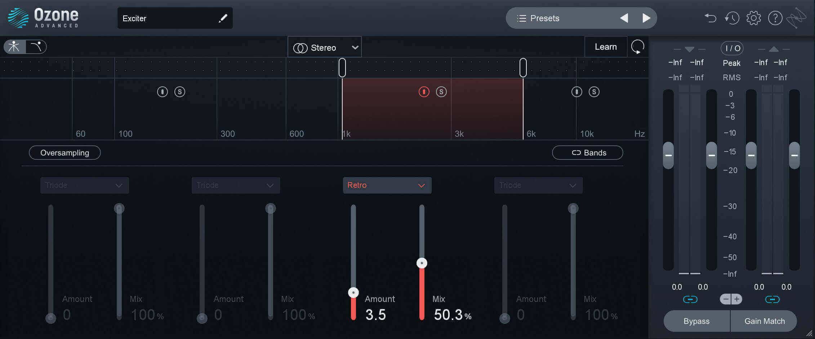Viewport: 815px width, 339px height.
Task: Open the fourth band Triode dropdown
Action: pos(539,185)
